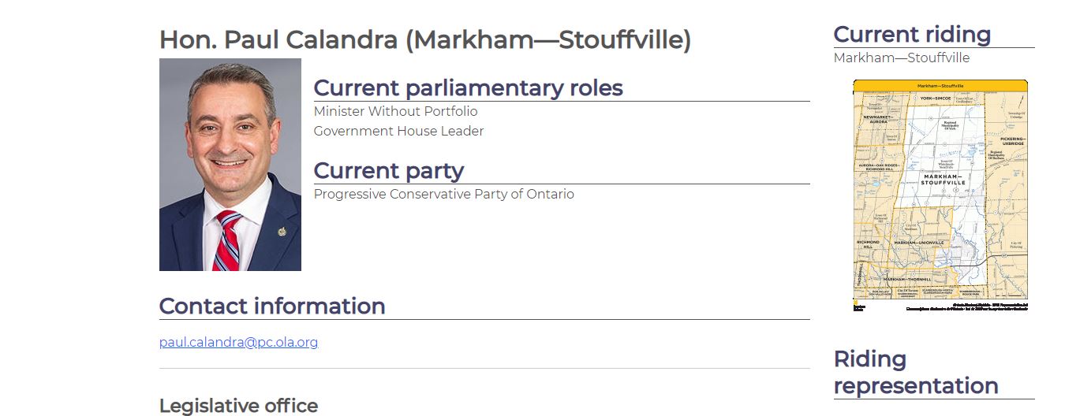Click the Current parliamentary roles heading

[469, 87]
